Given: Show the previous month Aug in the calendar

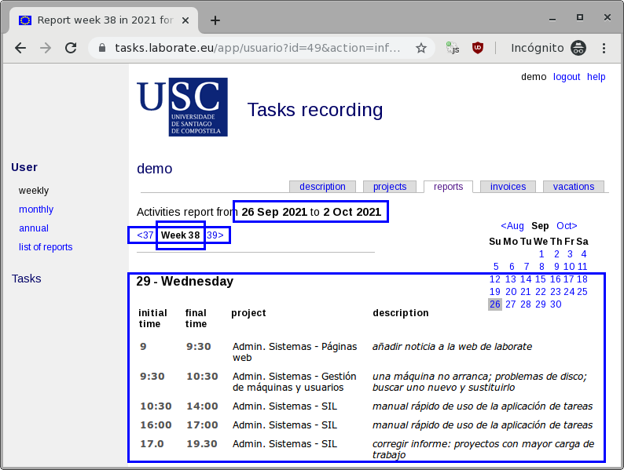Looking at the screenshot, I should (512, 226).
